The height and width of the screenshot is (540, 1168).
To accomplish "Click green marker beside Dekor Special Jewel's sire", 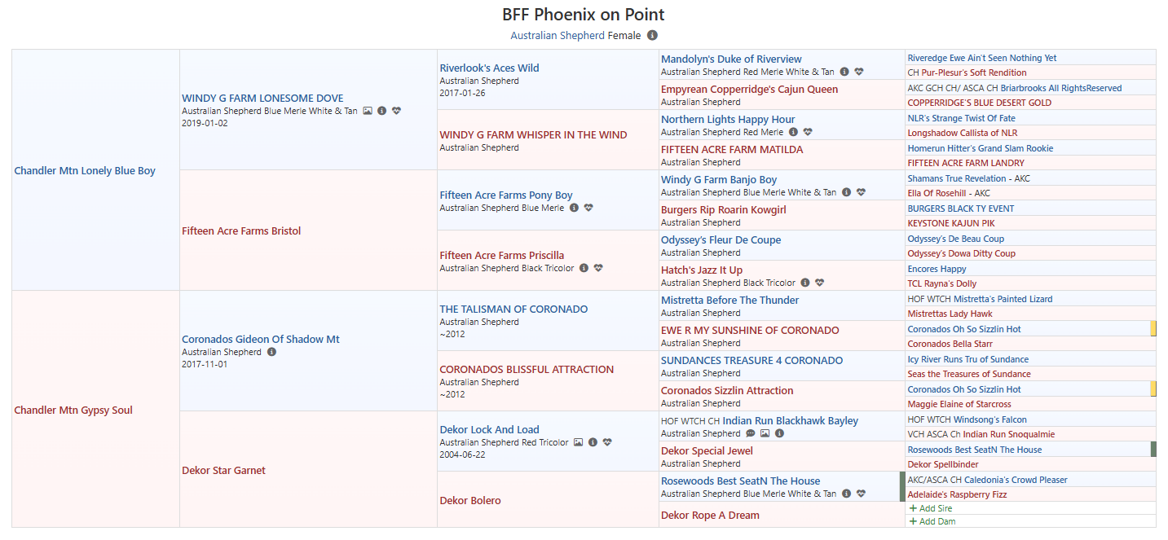I will pyautogui.click(x=1153, y=450).
